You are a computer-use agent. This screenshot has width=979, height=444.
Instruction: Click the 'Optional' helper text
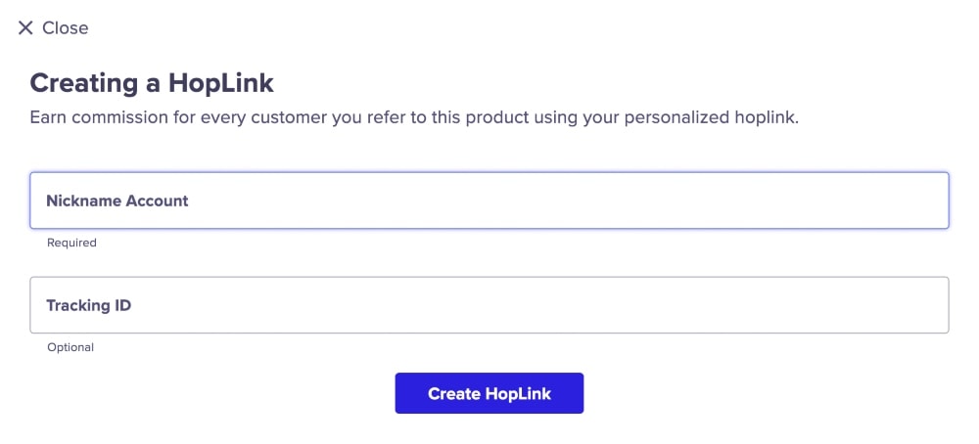[x=70, y=347]
